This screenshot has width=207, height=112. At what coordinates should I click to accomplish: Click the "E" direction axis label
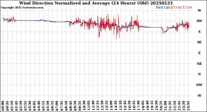(199, 53)
